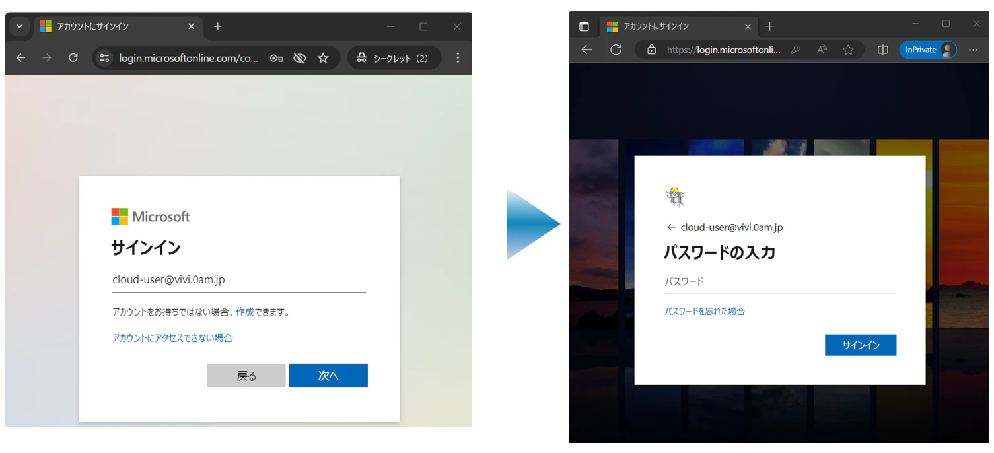The height and width of the screenshot is (453, 994).
Task: Close the Edge アカウントにサインイン tab
Action: point(748,27)
